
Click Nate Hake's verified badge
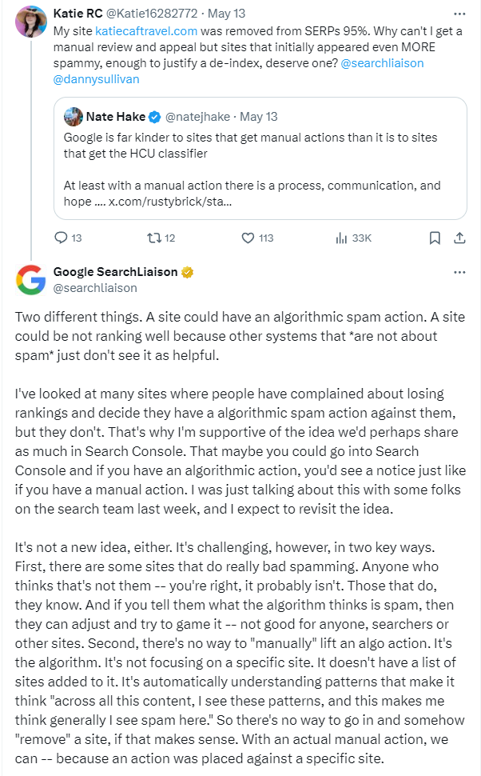pyautogui.click(x=155, y=117)
